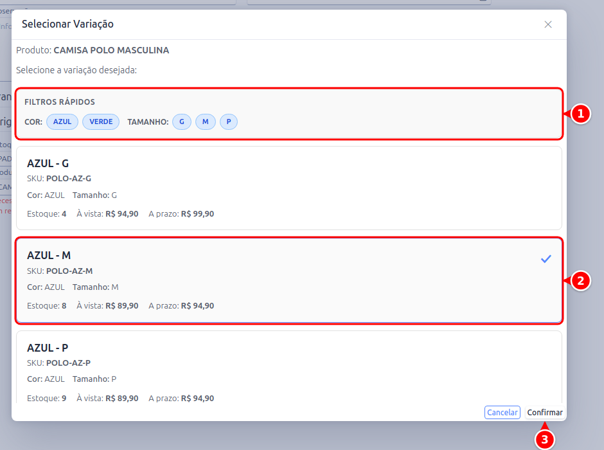Click the FILTROS RÁPIDOS heading

pyautogui.click(x=60, y=102)
